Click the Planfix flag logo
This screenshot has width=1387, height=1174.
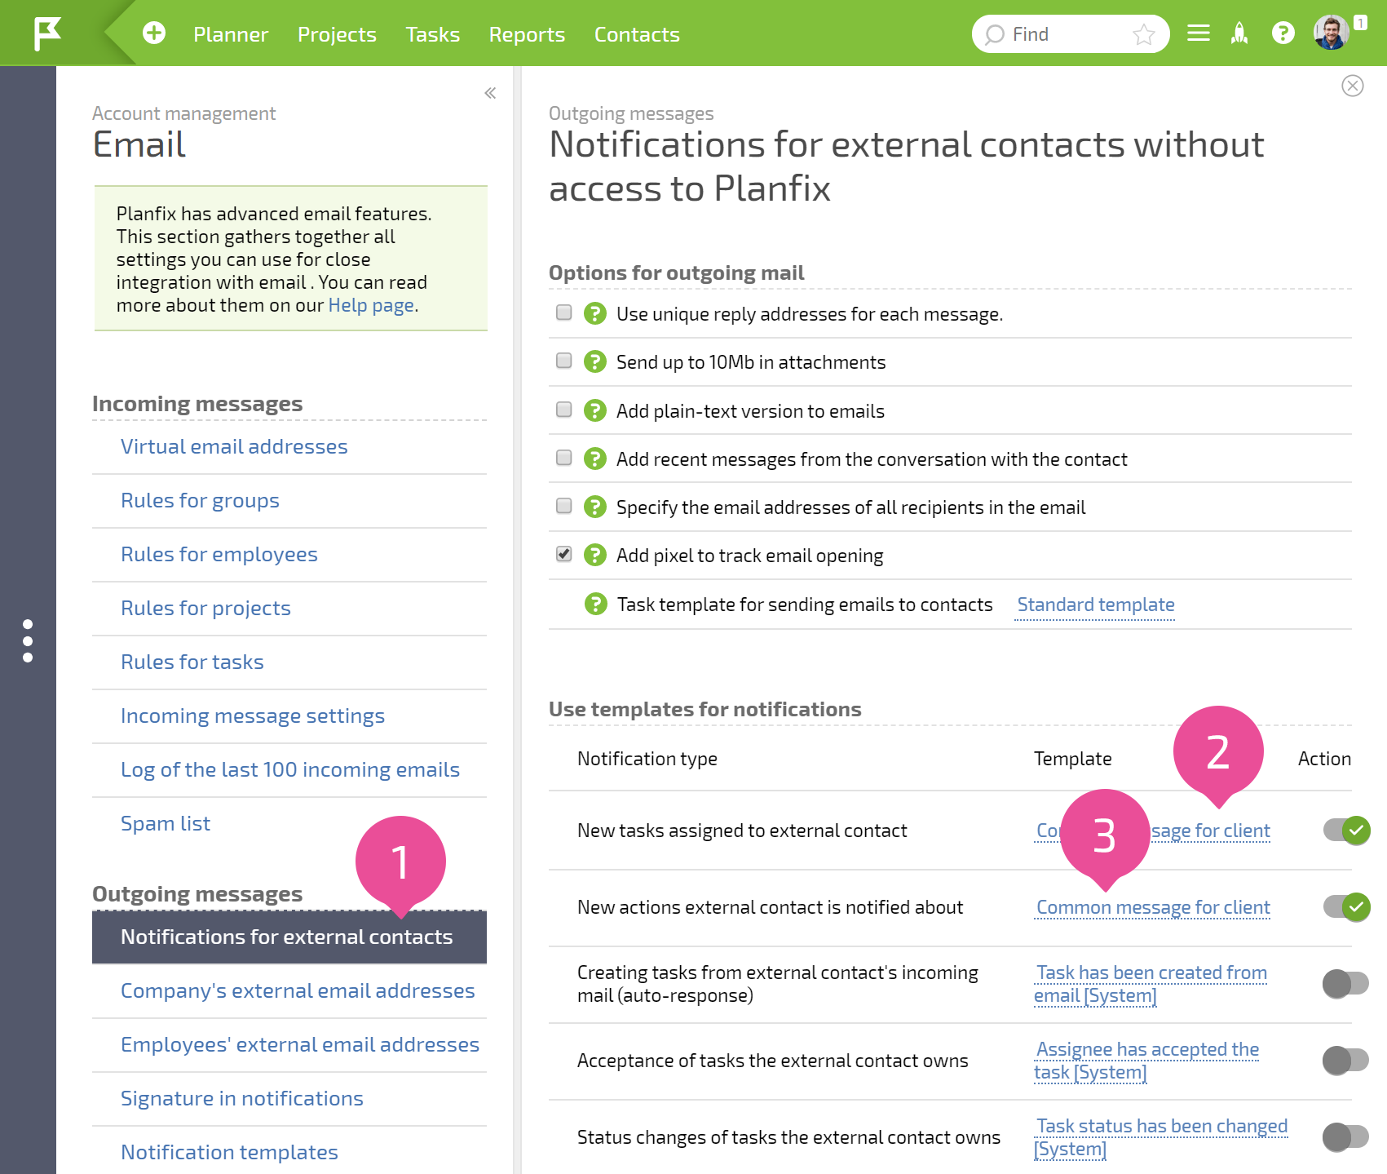coord(47,33)
